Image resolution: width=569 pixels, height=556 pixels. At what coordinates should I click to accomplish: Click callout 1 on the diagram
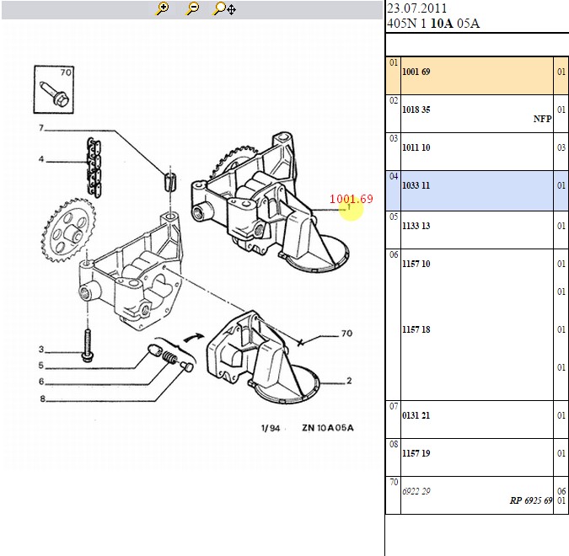pos(349,207)
